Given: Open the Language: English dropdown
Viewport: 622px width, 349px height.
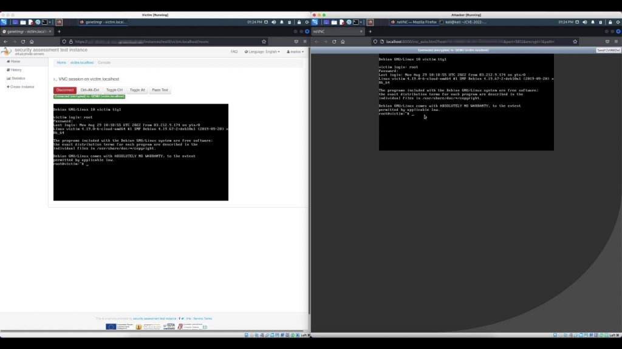Looking at the screenshot, I should pos(262,52).
